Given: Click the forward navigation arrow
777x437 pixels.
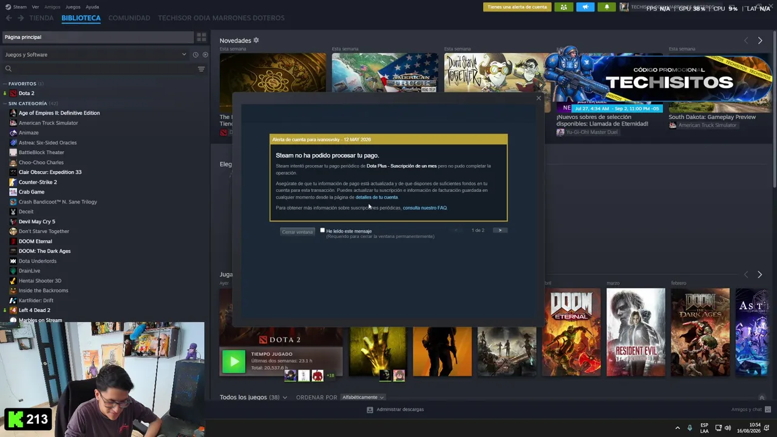Looking at the screenshot, I should point(21,18).
